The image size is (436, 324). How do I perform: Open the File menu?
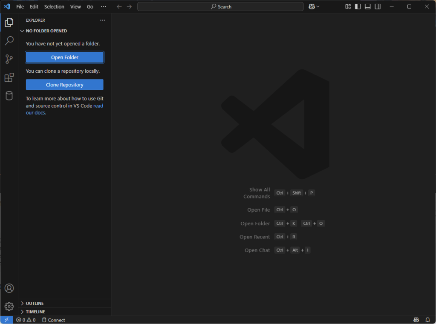[x=20, y=6]
